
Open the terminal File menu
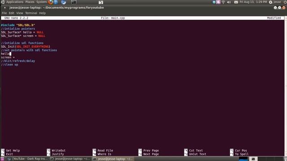pyautogui.click(x=4, y=13)
